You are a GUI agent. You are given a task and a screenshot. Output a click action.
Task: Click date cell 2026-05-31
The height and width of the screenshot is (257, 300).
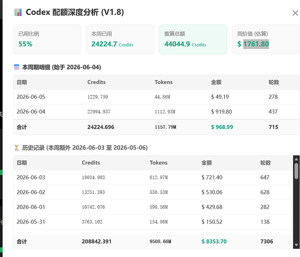tap(31, 222)
